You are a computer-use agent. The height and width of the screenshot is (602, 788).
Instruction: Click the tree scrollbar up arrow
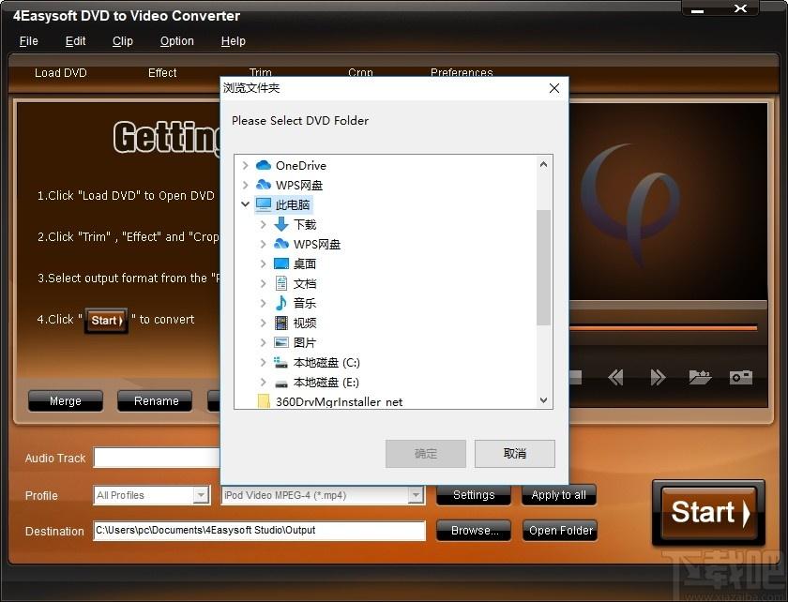point(543,164)
